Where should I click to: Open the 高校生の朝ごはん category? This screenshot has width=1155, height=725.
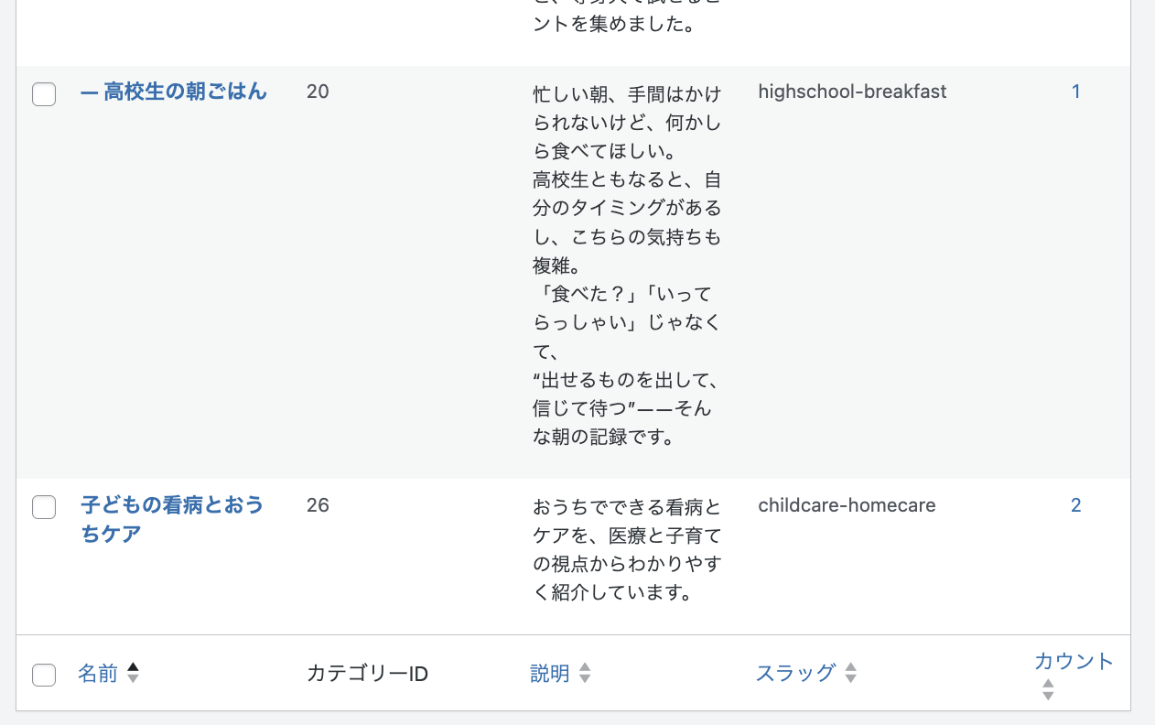pyautogui.click(x=185, y=92)
